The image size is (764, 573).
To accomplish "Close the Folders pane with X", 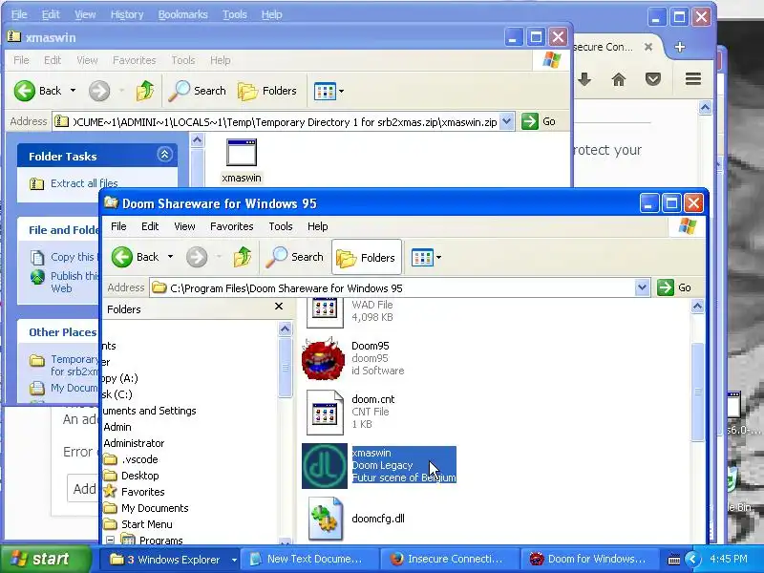I will (x=279, y=307).
